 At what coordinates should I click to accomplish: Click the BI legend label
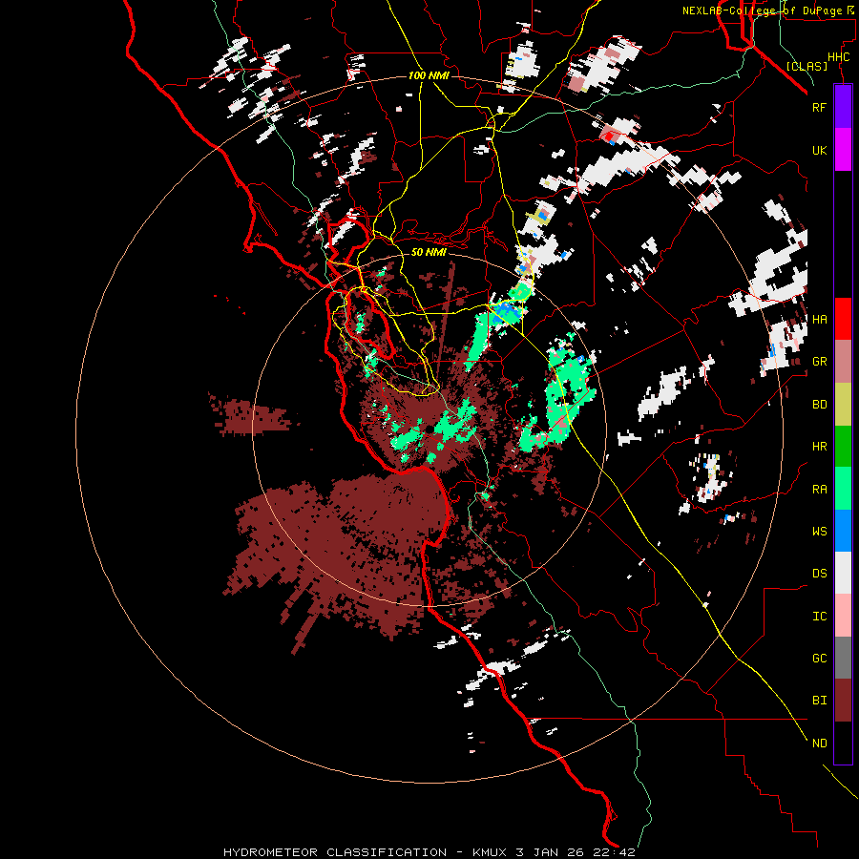coord(819,701)
